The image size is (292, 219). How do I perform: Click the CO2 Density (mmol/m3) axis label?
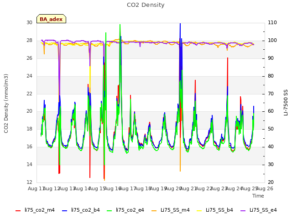[6, 104]
